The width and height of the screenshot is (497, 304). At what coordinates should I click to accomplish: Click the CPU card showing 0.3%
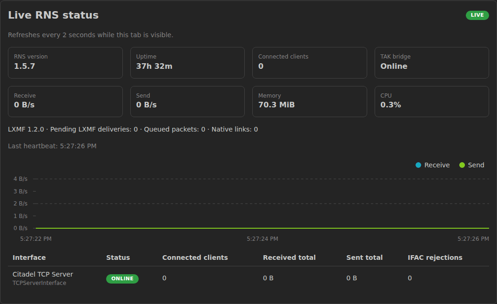click(432, 102)
